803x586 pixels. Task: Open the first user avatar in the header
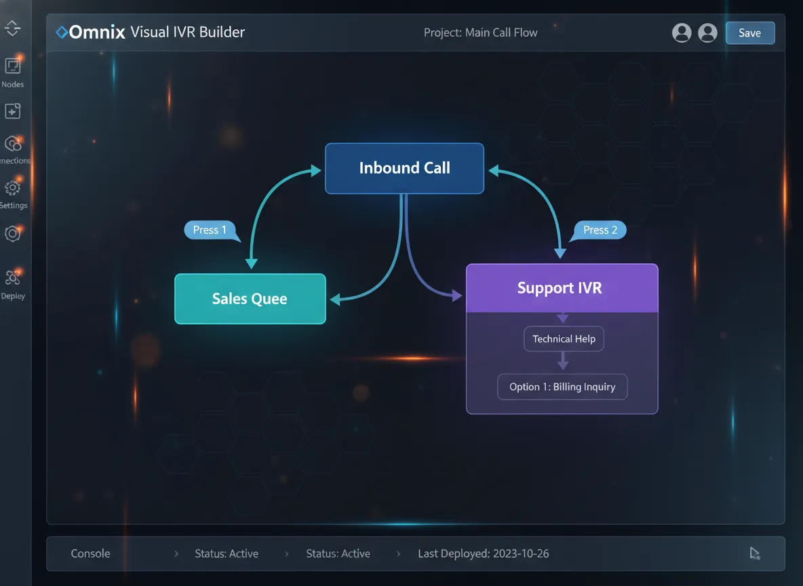click(x=682, y=32)
